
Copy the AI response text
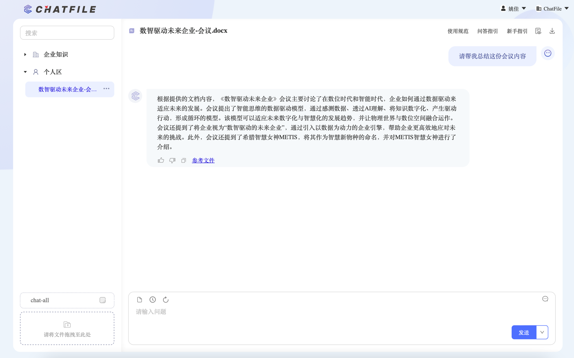[x=183, y=160]
